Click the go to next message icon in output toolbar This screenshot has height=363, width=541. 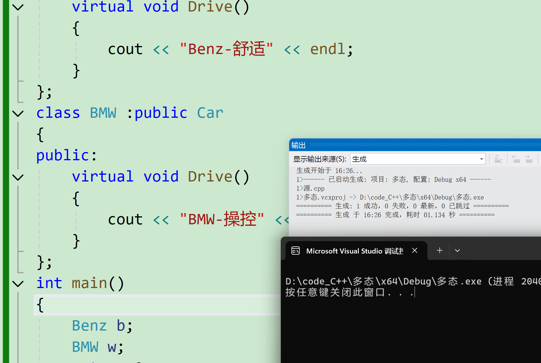[x=529, y=159]
